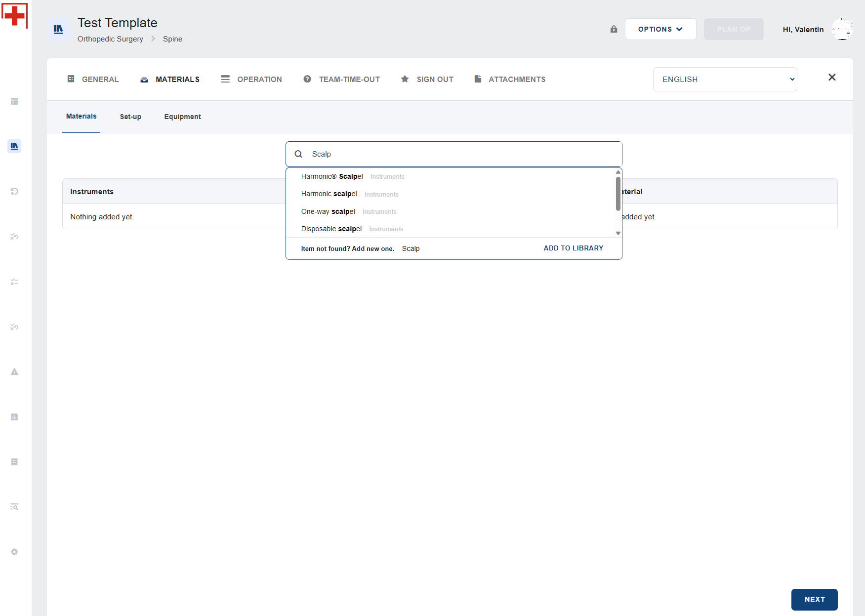Click the lock icon near Options

tap(614, 29)
